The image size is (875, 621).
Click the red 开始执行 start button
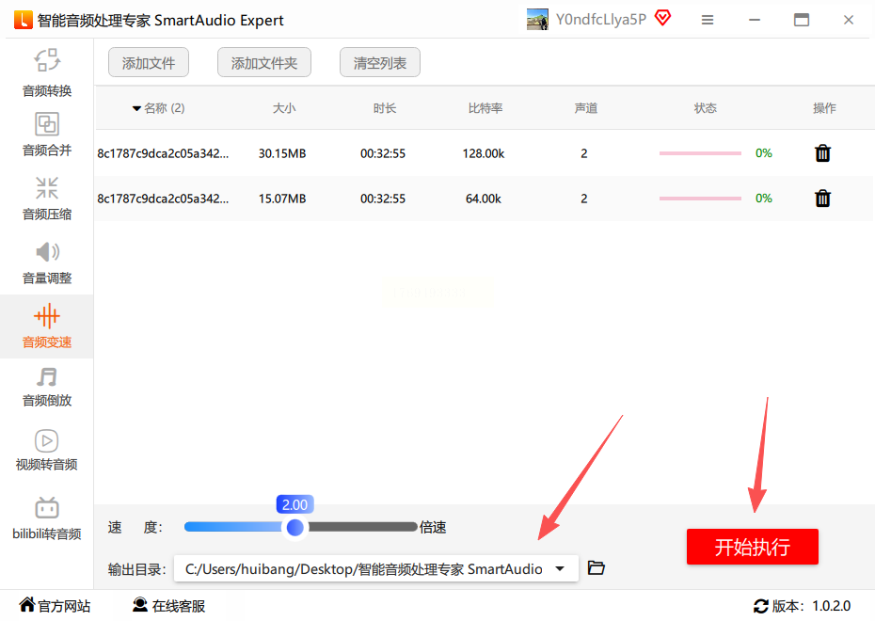[x=753, y=547]
